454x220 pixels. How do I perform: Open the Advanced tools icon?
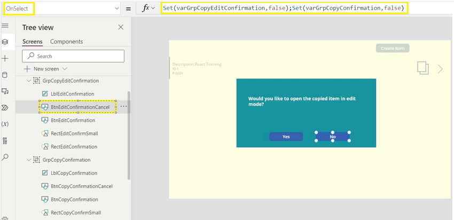pos(5,141)
